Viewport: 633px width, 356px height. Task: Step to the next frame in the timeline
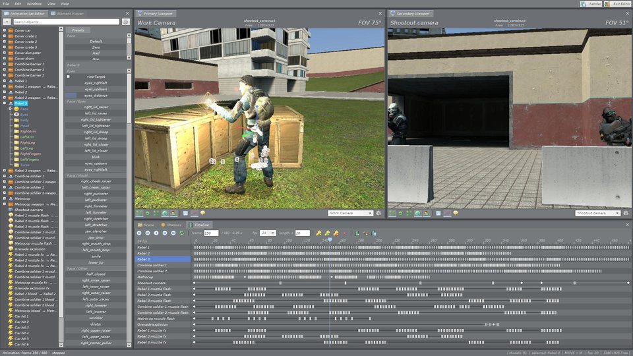coord(165,233)
